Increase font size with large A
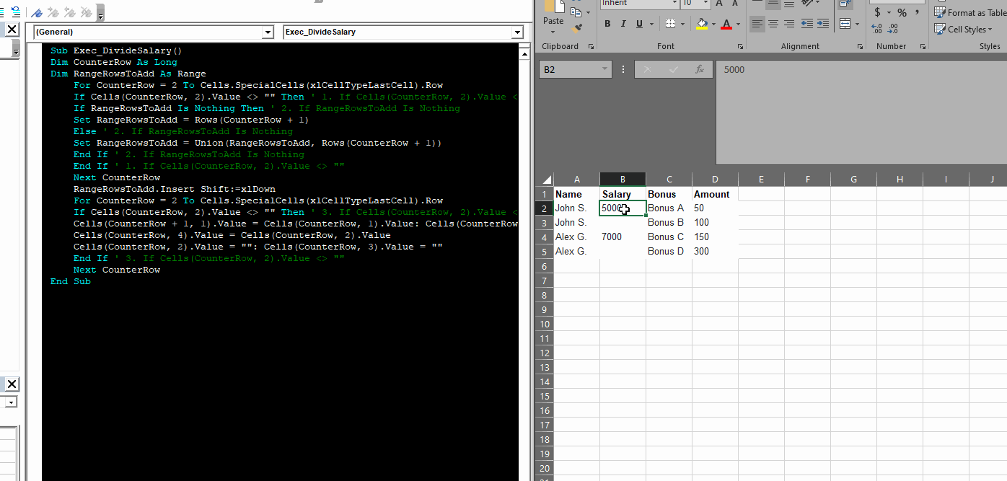The width and height of the screenshot is (1007, 481). (719, 4)
